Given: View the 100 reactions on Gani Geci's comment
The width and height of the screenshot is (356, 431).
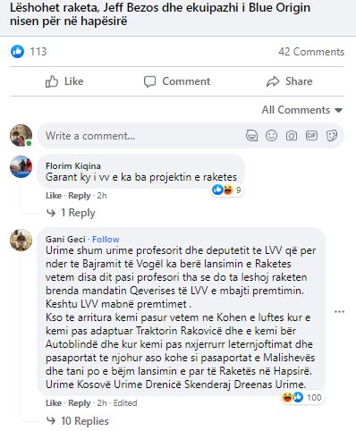Looking at the screenshot, I should (x=301, y=397).
